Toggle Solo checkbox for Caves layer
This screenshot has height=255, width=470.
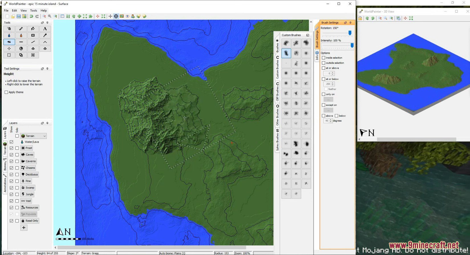(x=17, y=155)
